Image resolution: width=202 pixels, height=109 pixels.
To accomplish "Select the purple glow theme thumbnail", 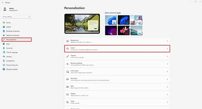I will (x=111, y=30).
